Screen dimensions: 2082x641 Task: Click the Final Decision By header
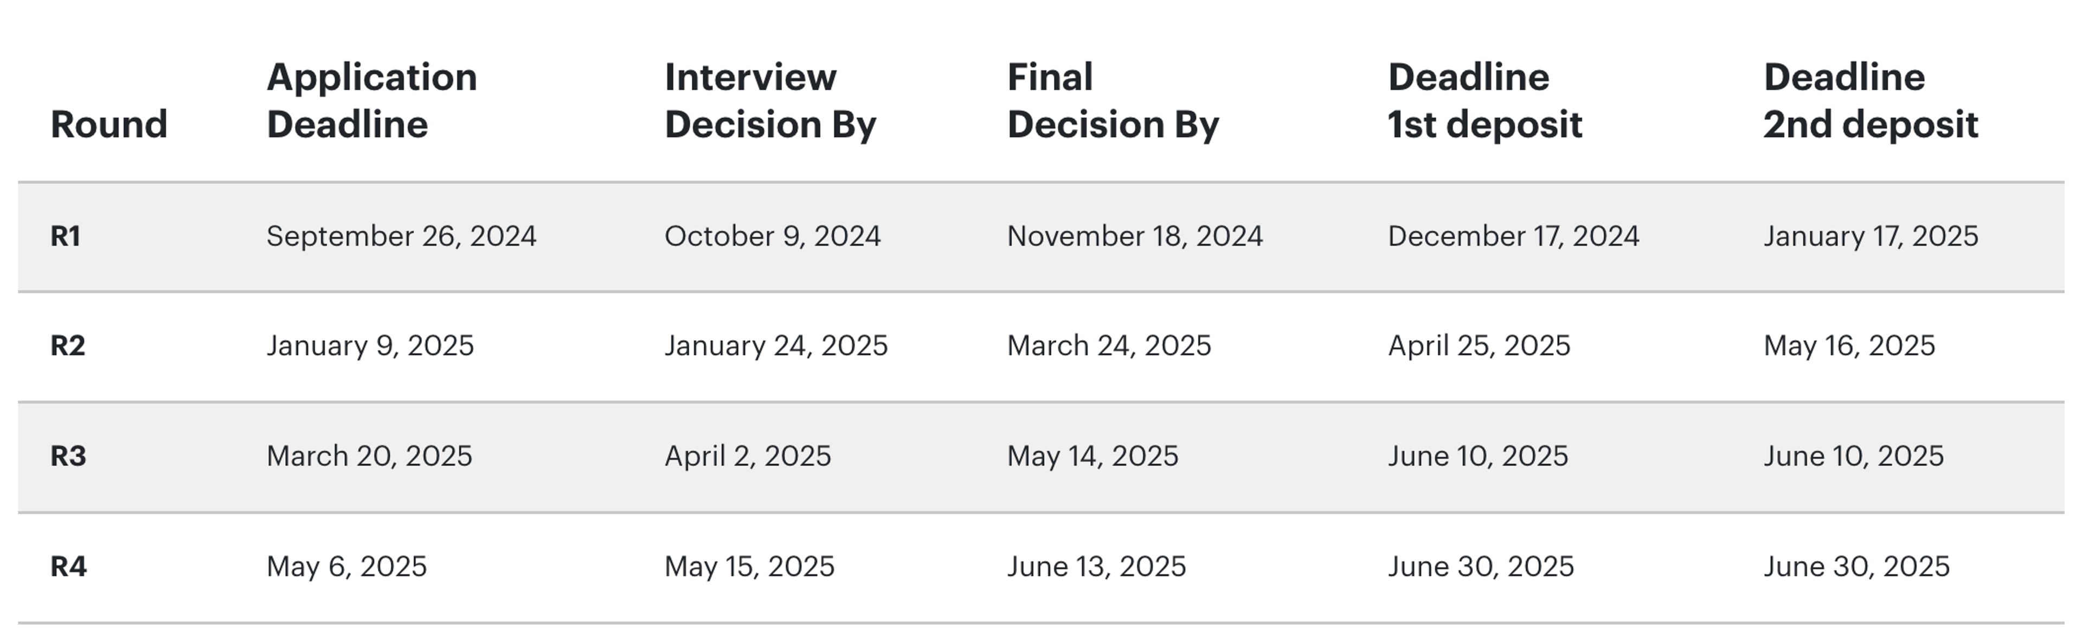(x=1112, y=101)
